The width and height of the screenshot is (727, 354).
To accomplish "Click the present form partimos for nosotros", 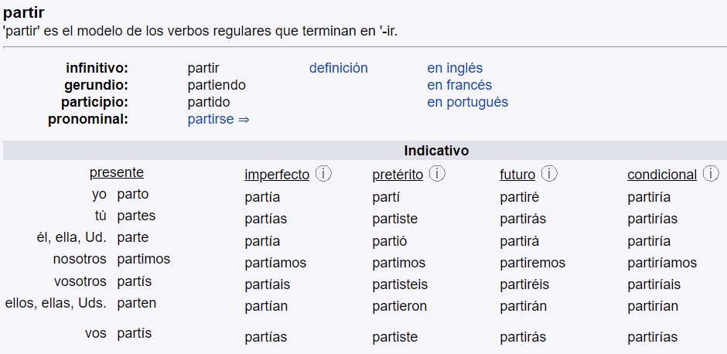I will point(143,259).
